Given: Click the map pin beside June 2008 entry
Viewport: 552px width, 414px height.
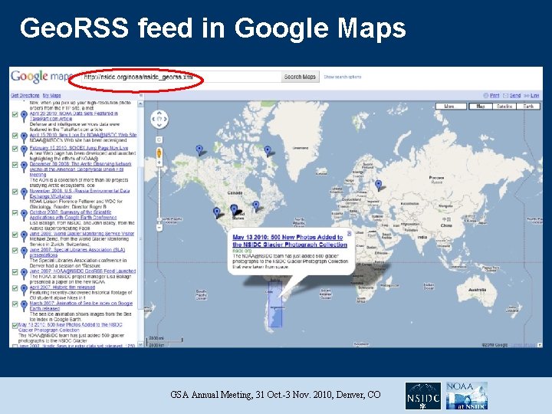Looking at the screenshot, I should (x=24, y=236).
